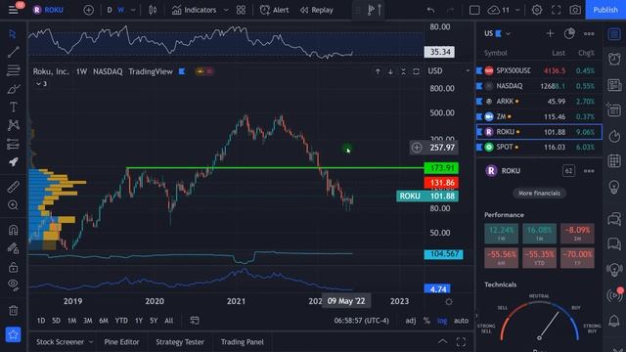Move pane up with up arrow
This screenshot has width=626, height=352.
[378, 71]
